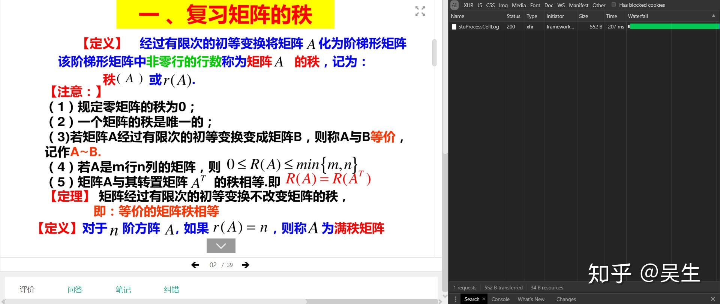This screenshot has height=304, width=720.
Task: Select the All filter in network panel
Action: [454, 5]
